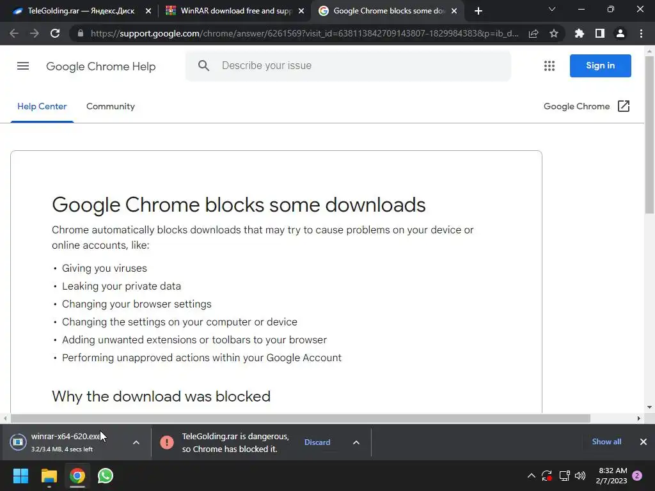Reload the current page

click(55, 33)
